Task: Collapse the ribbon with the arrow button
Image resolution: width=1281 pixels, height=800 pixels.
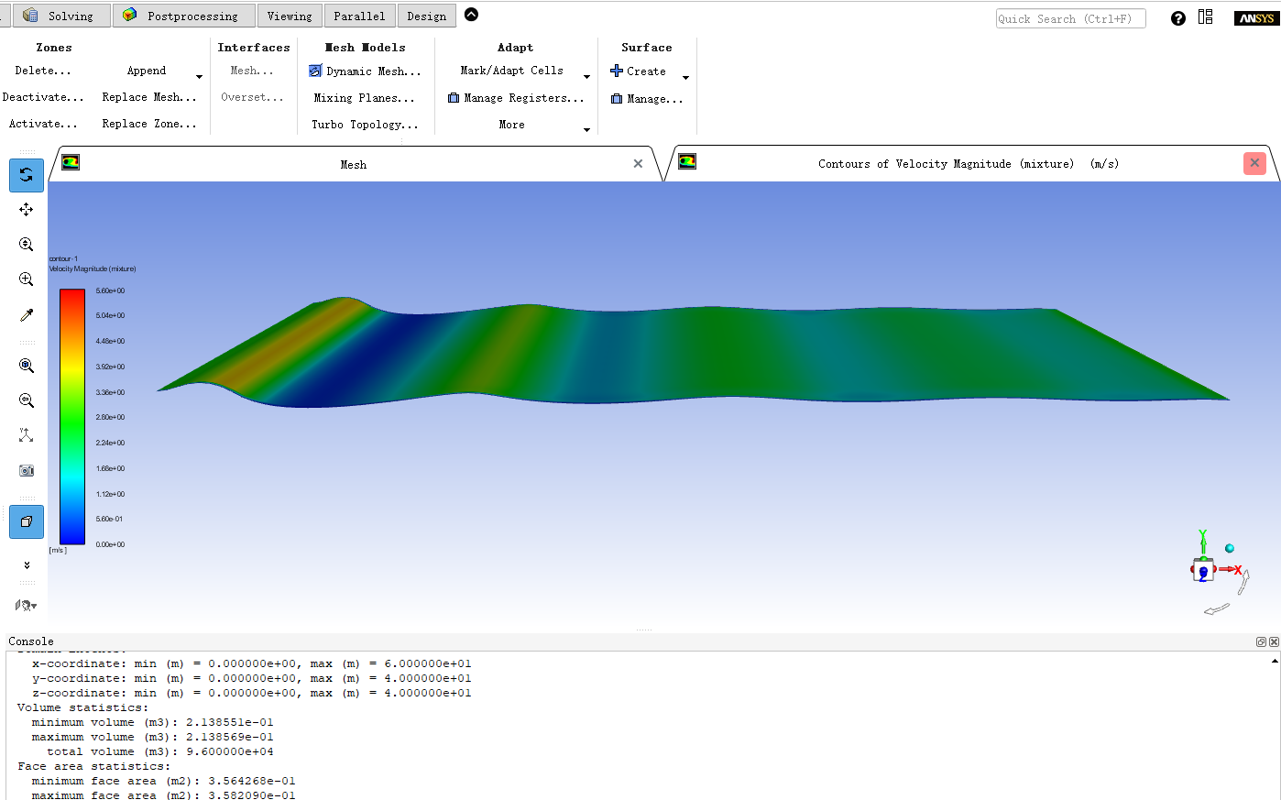Action: [471, 15]
